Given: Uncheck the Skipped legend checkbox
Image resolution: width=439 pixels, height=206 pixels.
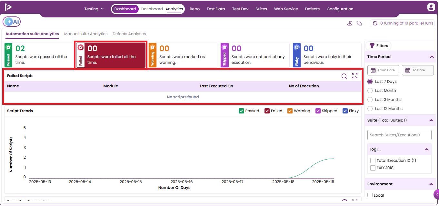Looking at the screenshot, I should 318,111.
